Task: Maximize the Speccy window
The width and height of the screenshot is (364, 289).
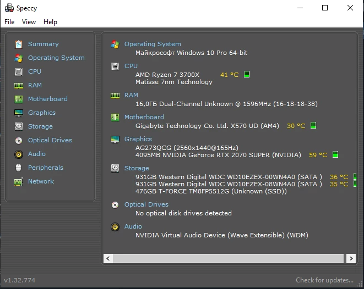Action: pos(325,8)
